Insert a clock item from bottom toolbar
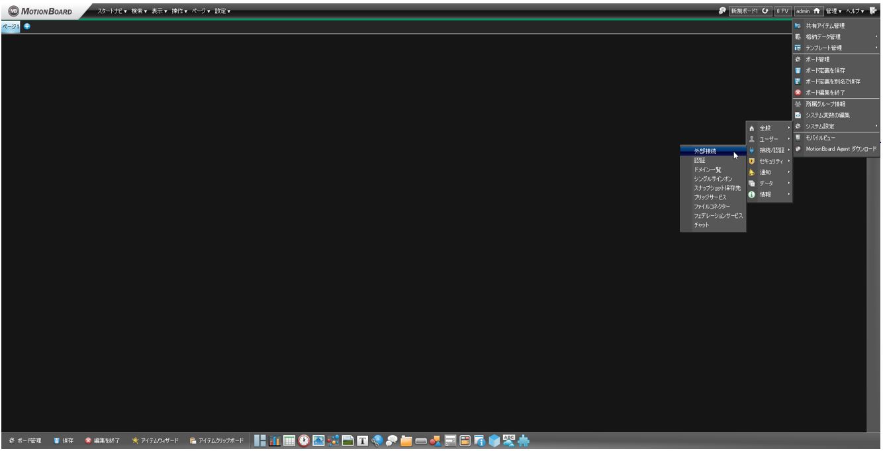This screenshot has height=451, width=883. pos(304,441)
